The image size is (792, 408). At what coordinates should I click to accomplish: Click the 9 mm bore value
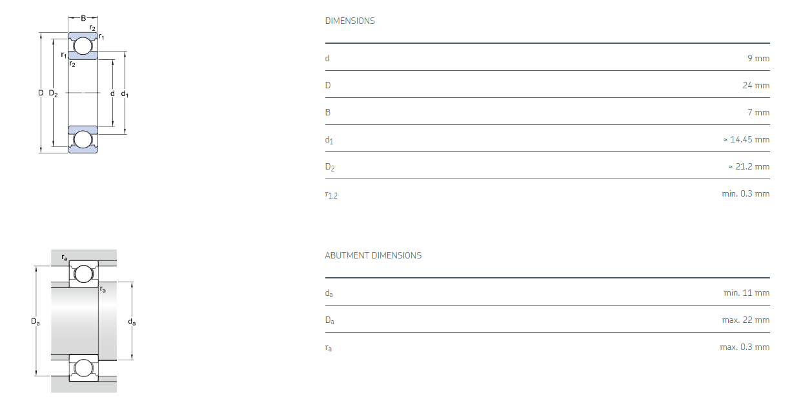(758, 58)
